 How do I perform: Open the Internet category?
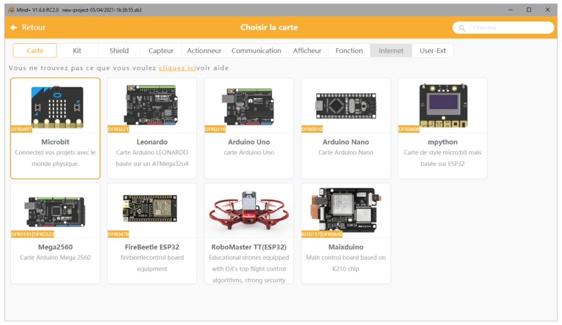(x=391, y=50)
